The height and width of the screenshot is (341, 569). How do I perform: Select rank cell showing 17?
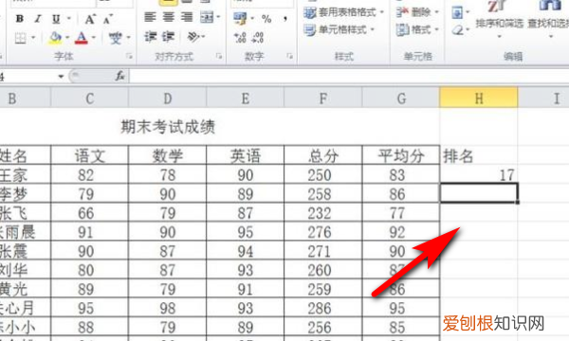(x=479, y=174)
